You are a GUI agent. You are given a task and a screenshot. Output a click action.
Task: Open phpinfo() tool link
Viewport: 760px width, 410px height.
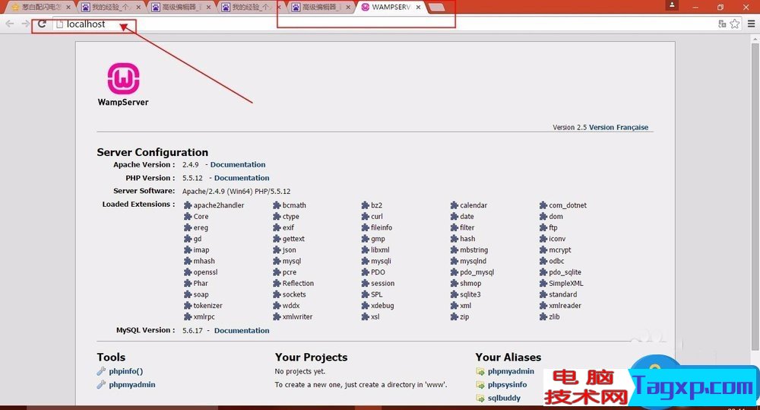[125, 371]
